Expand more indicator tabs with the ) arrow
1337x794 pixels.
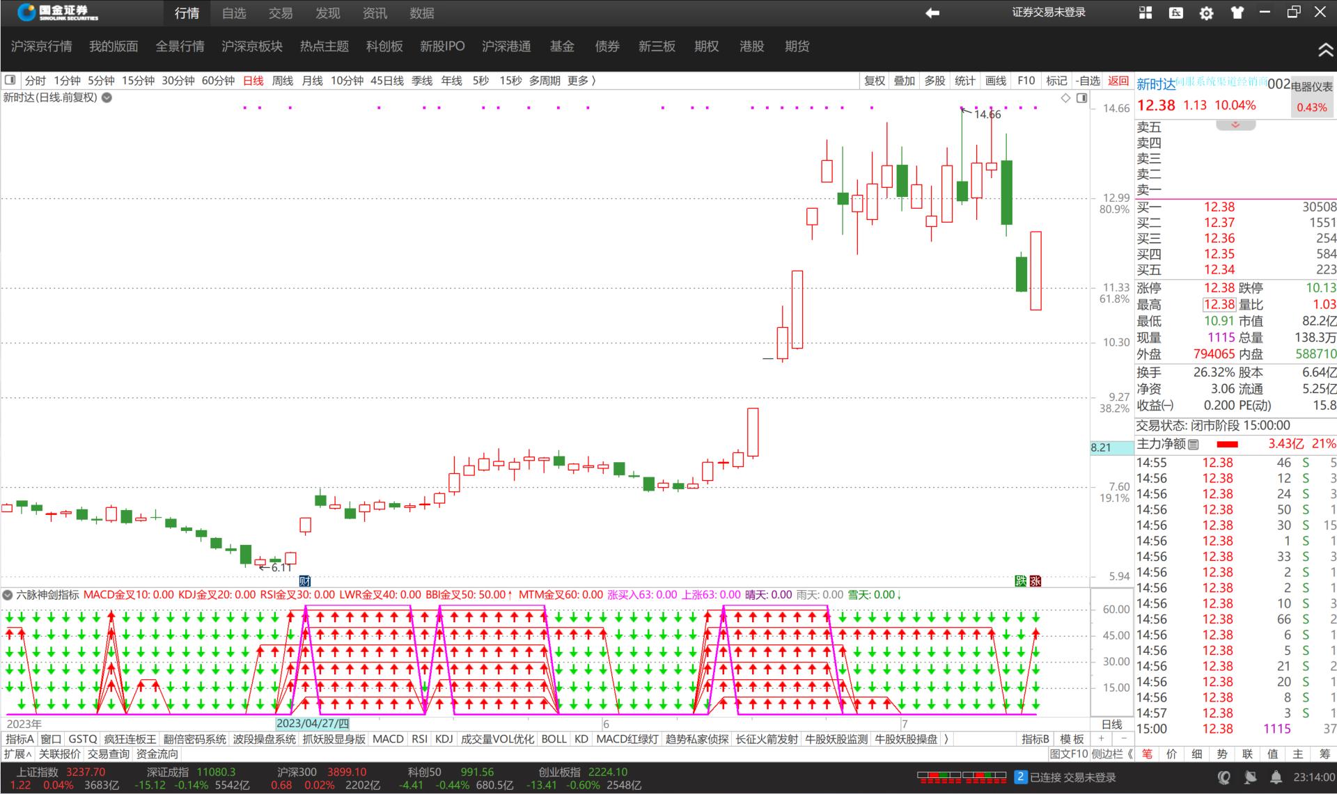946,739
